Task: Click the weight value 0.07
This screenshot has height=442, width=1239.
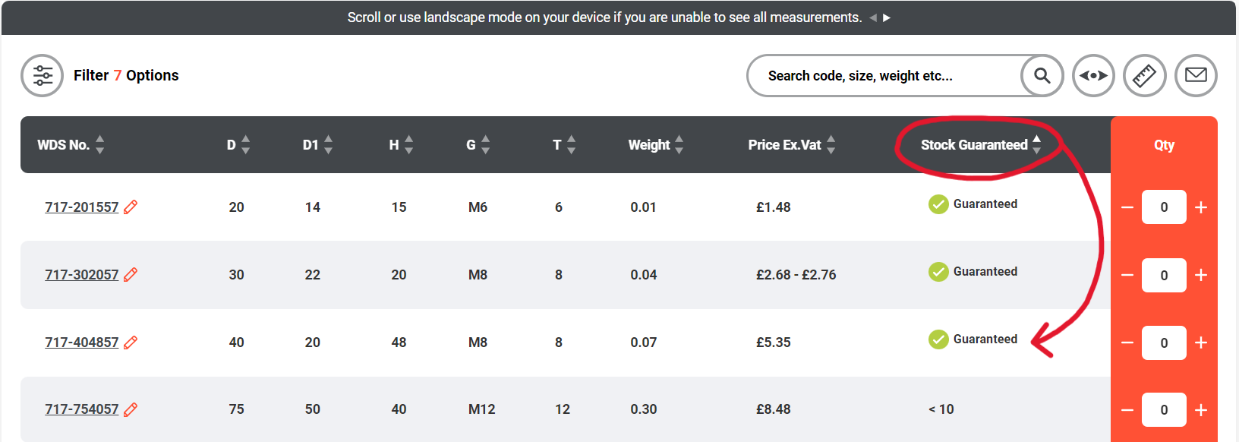Action: (x=644, y=342)
